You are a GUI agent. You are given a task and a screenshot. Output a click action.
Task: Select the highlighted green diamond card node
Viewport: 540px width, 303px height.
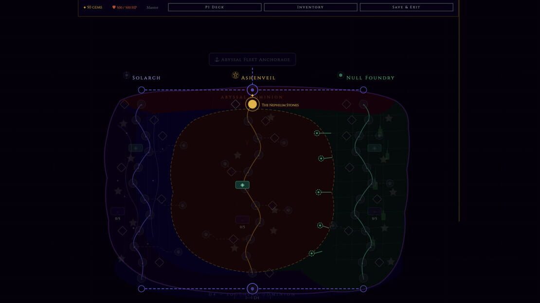click(x=242, y=185)
